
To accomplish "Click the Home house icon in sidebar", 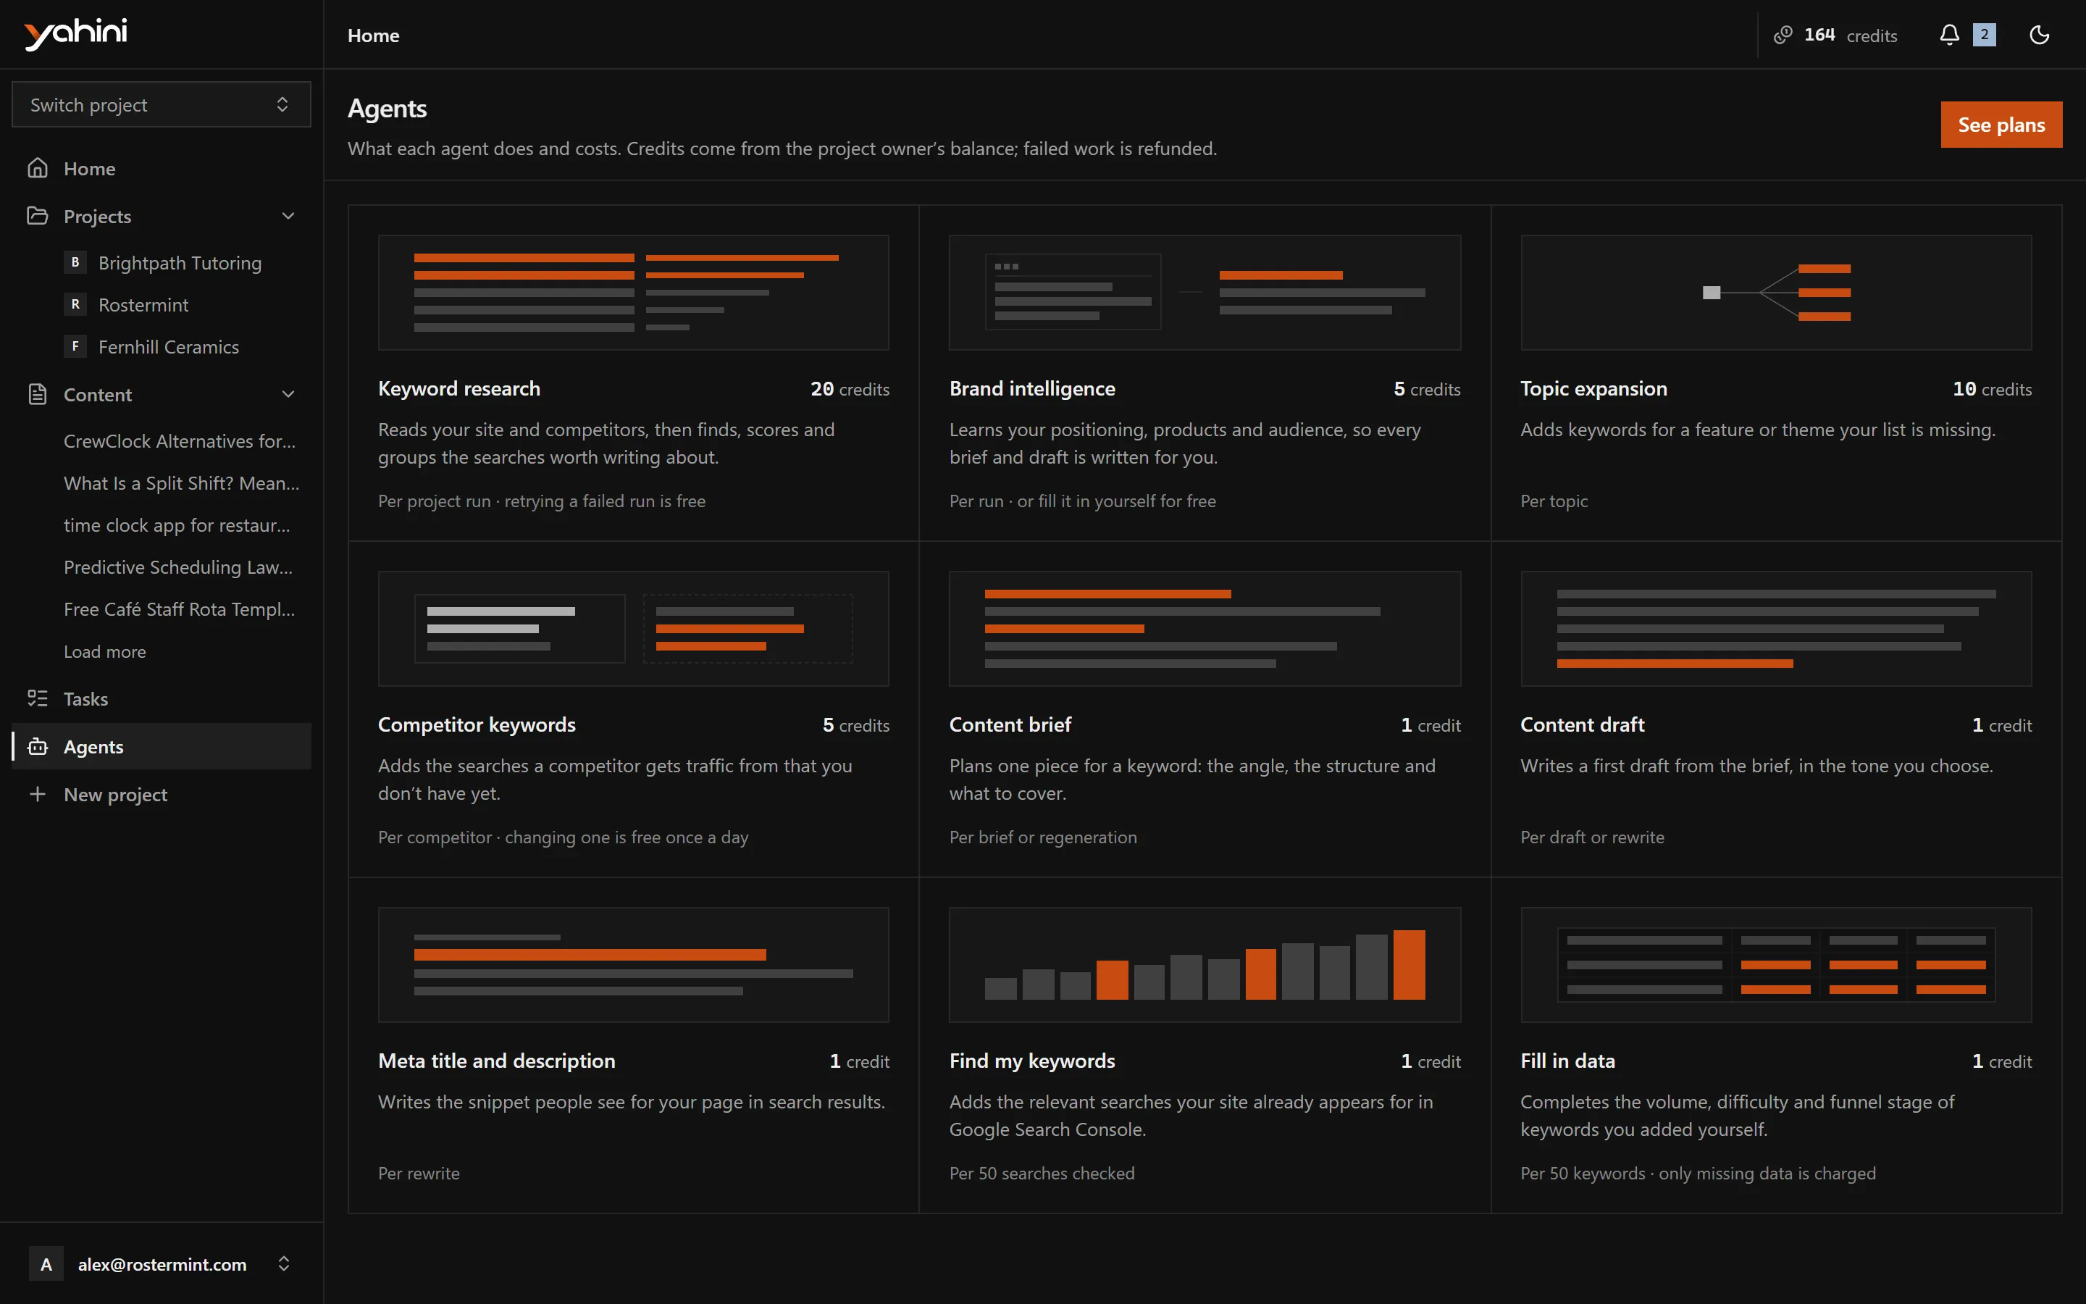I will [x=37, y=168].
